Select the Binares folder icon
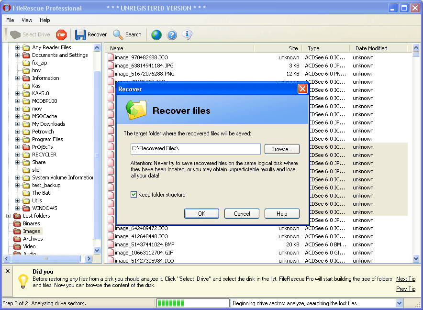Viewport: 423px width, 310px height. 17,223
